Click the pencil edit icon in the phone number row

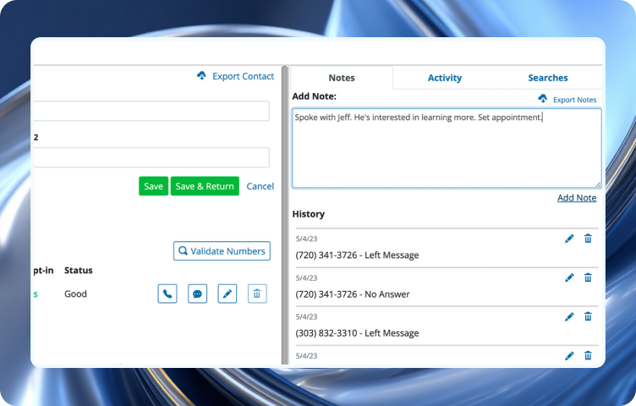pos(227,294)
